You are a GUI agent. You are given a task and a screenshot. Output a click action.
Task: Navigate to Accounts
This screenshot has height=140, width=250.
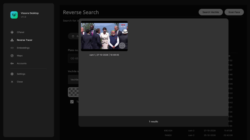coord(22,63)
